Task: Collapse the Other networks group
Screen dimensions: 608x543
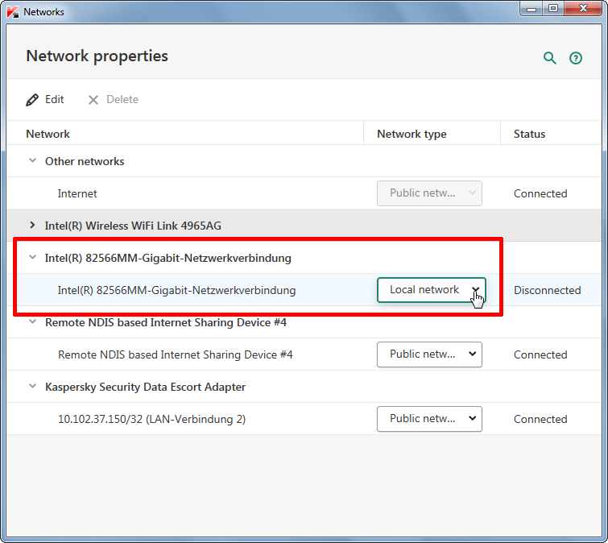Action: pos(32,160)
